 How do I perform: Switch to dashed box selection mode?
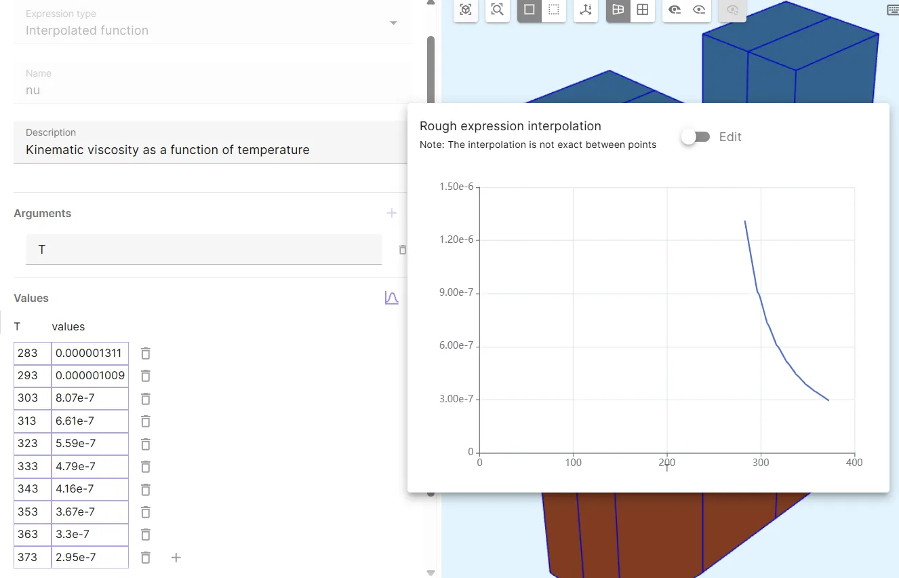pos(554,9)
